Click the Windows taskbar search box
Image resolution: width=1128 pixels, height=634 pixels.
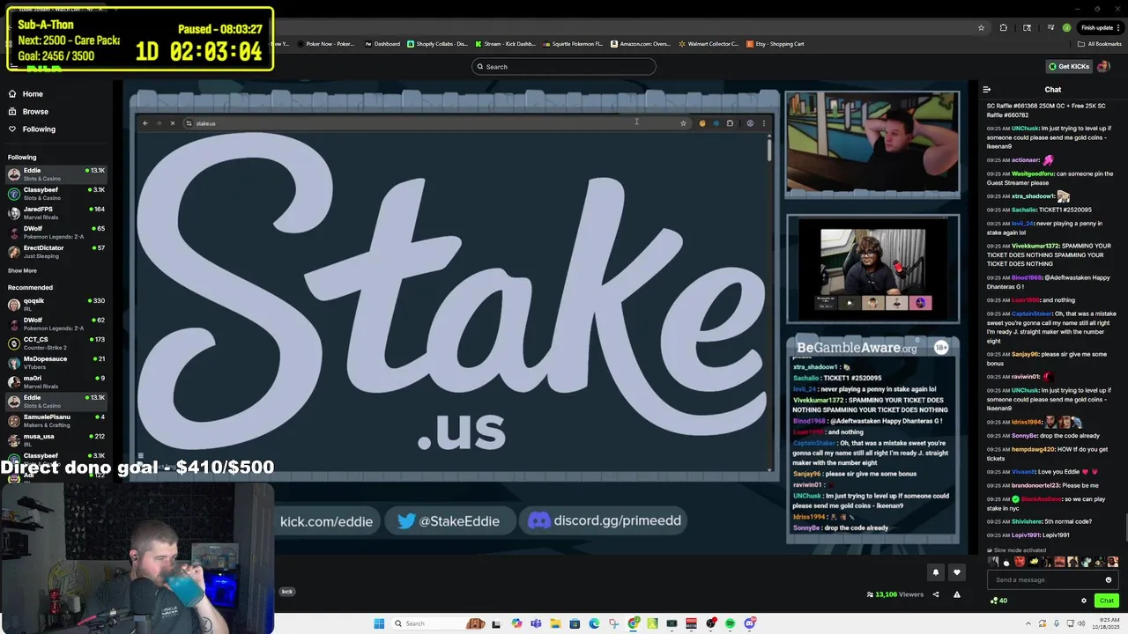tap(441, 623)
